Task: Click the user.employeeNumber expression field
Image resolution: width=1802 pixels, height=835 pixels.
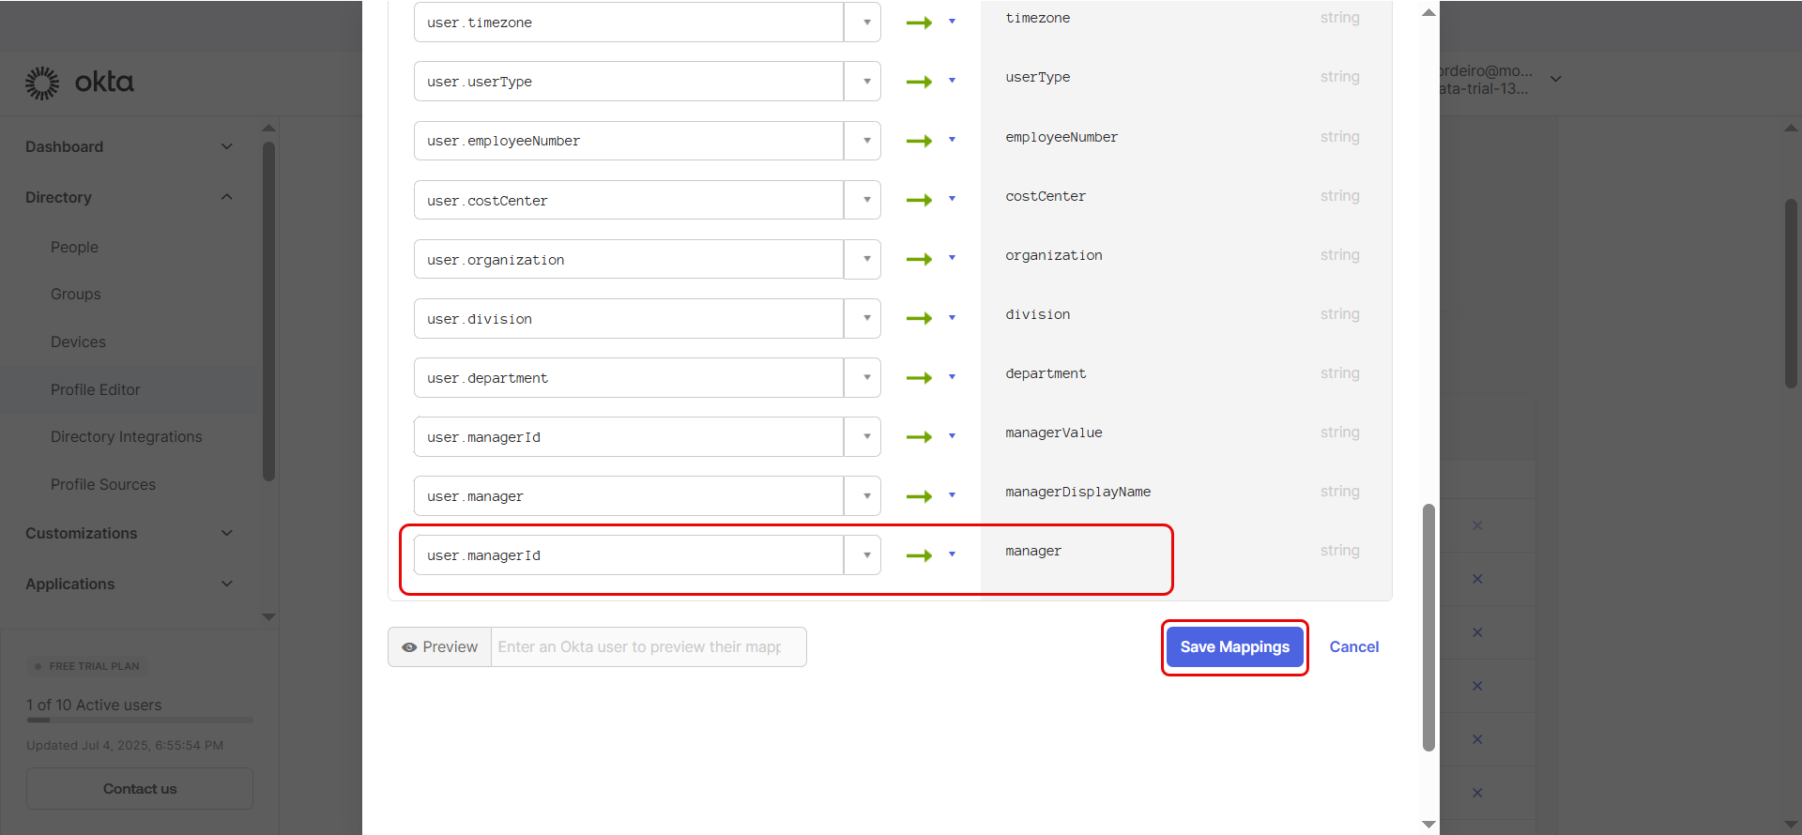Action: (x=629, y=141)
